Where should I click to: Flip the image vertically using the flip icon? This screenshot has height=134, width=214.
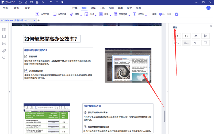point(205,36)
